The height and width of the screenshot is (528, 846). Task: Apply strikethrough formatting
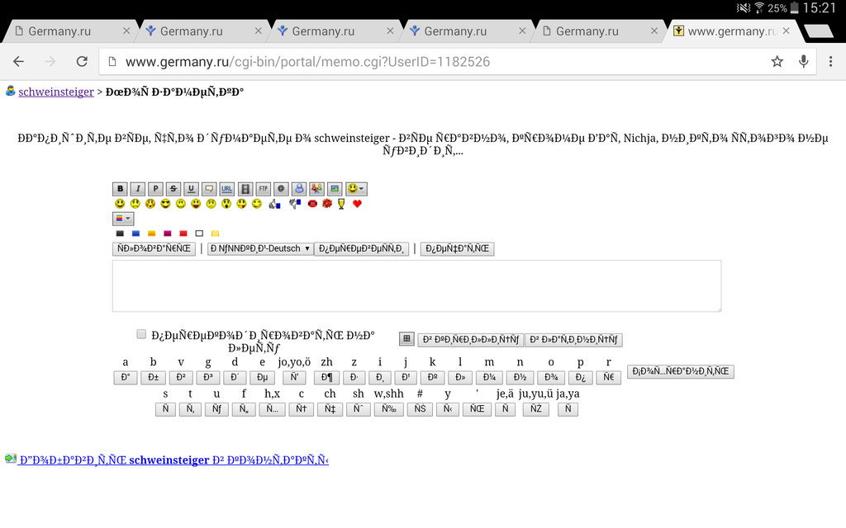[173, 189]
